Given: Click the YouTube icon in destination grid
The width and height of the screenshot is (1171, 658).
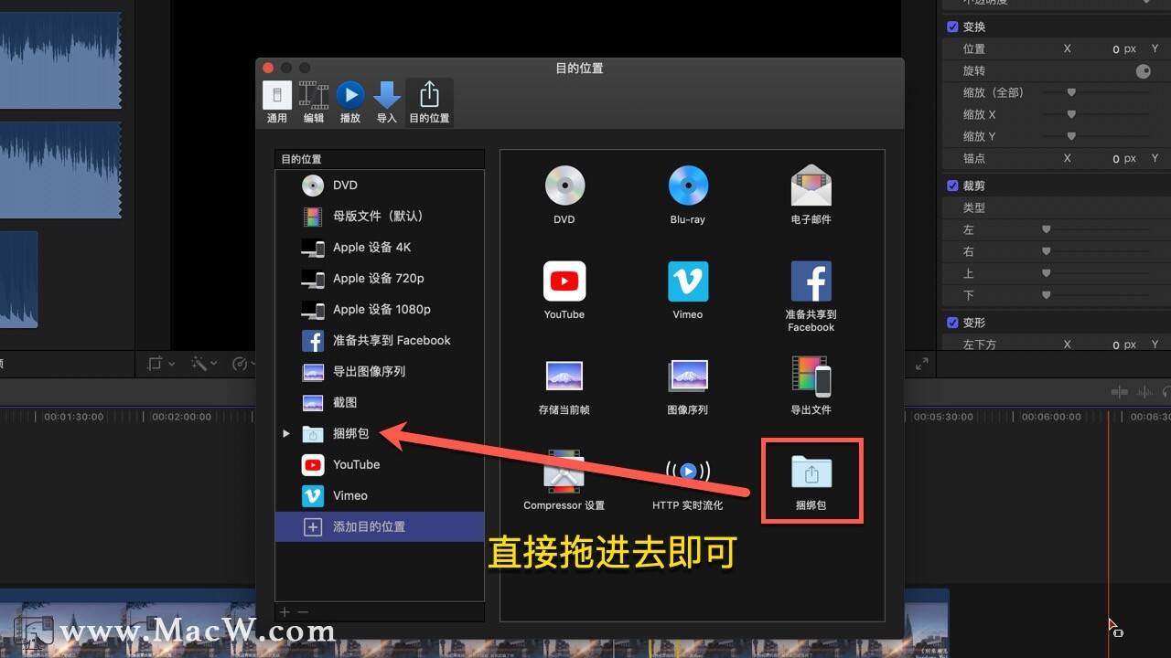Looking at the screenshot, I should [x=564, y=281].
